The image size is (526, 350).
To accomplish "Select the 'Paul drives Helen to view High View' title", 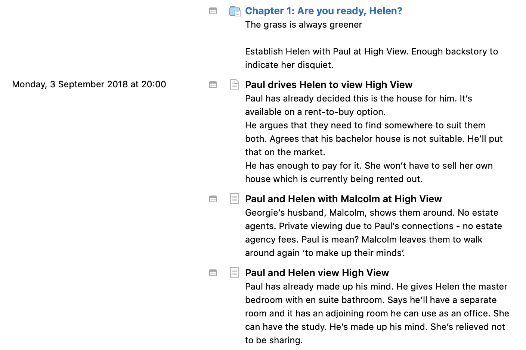I will [x=329, y=85].
